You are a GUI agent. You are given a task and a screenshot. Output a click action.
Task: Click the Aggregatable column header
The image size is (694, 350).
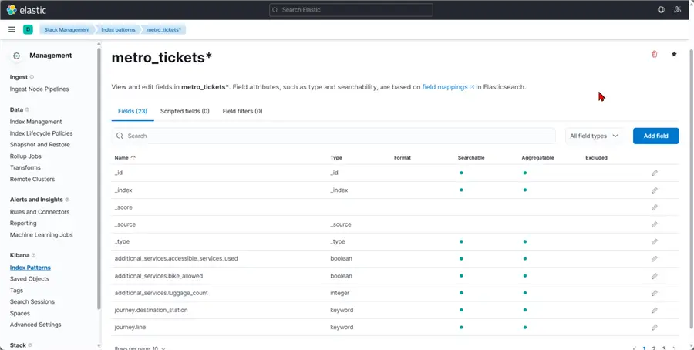pyautogui.click(x=537, y=157)
